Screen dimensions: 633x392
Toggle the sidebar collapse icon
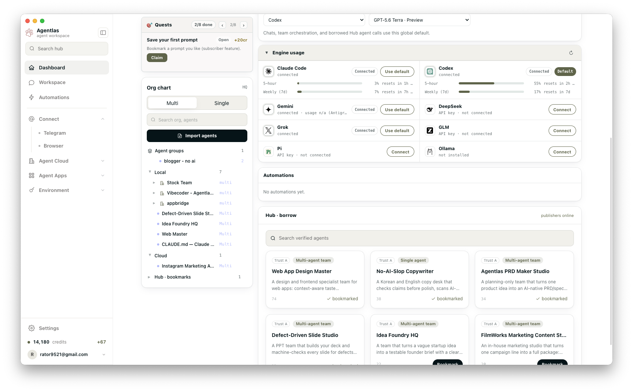pyautogui.click(x=103, y=33)
